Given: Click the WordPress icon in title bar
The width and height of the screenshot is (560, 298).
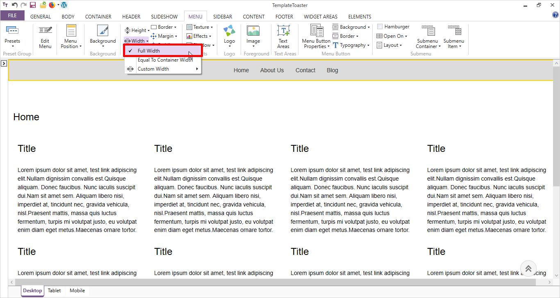Looking at the screenshot, I should 64,5.
